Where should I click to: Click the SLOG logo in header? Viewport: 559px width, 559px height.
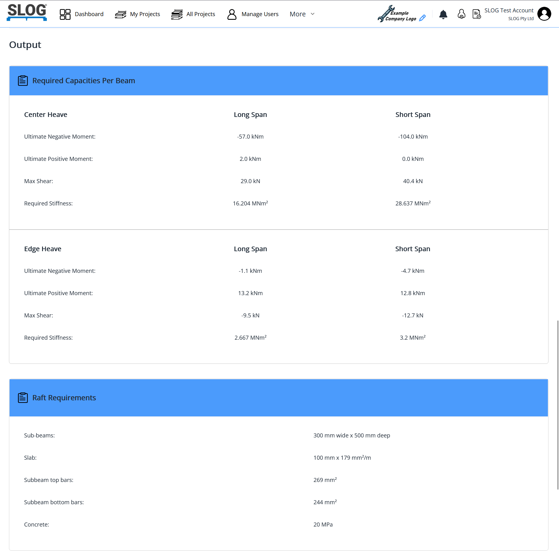point(27,12)
